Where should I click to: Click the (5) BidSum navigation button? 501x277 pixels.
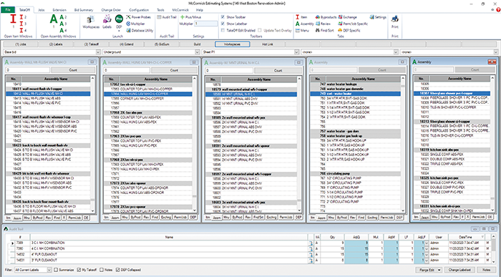(x=162, y=44)
